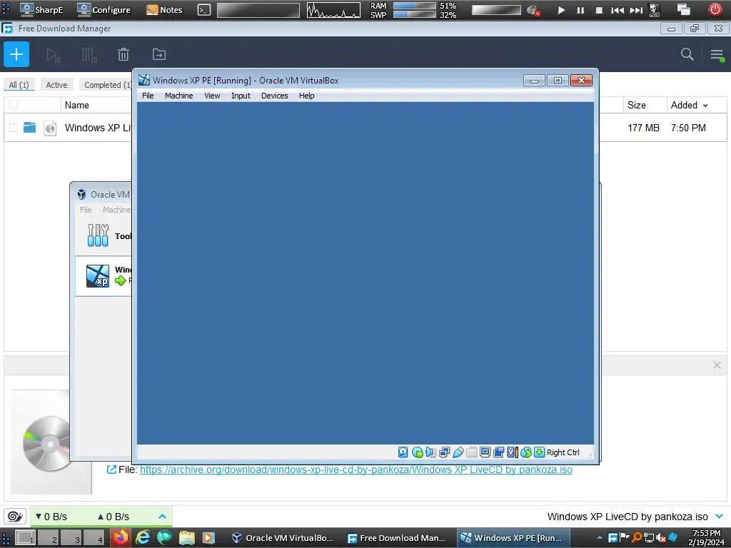Show hidden tray icons arrow in taskbar
Screen dimensions: 731x548
tap(600, 538)
